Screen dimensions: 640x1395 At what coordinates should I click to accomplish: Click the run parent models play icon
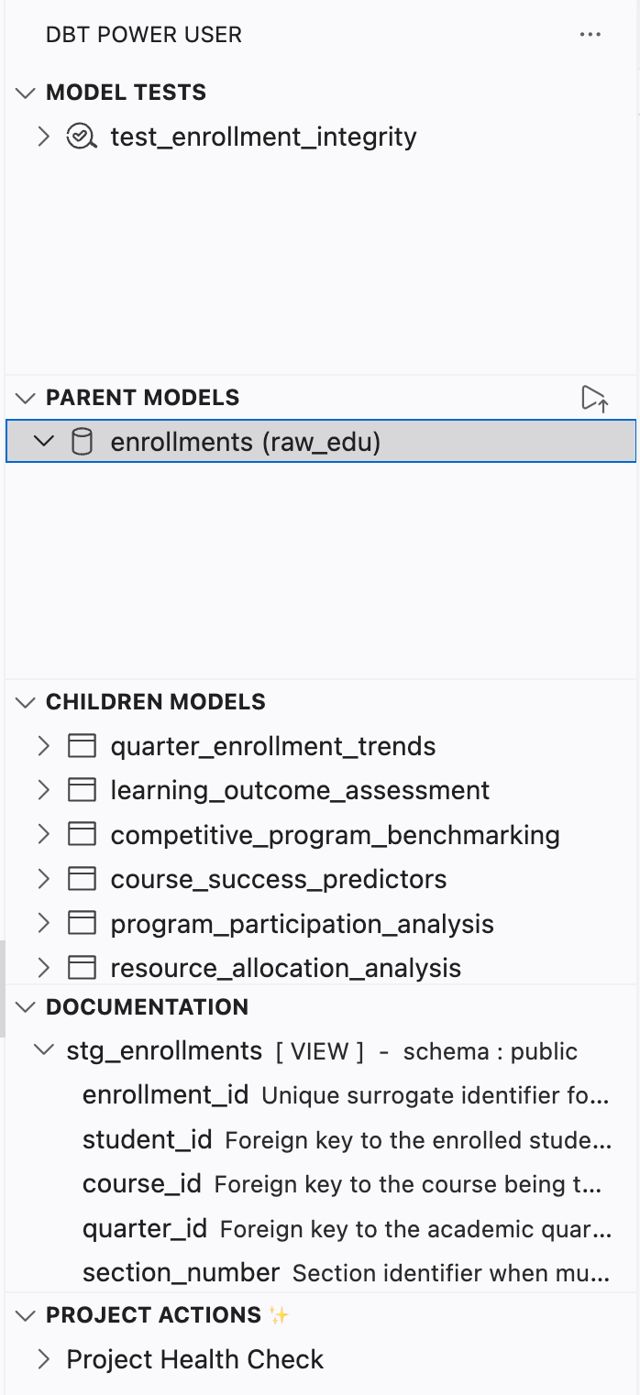click(594, 399)
